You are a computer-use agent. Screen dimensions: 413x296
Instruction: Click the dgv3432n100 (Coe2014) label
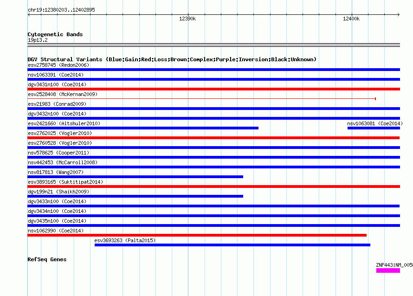click(57, 114)
